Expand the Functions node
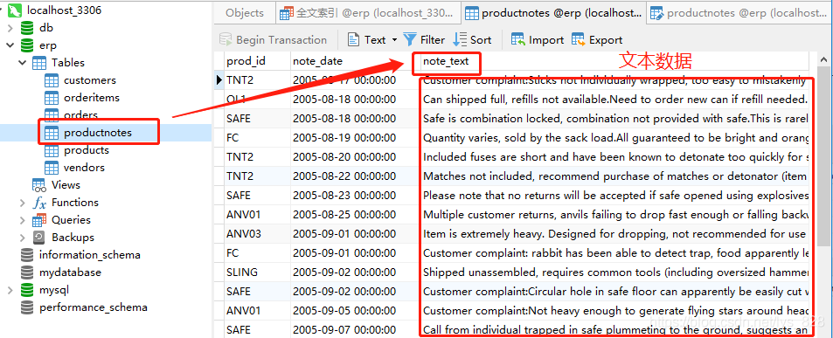 (x=23, y=203)
